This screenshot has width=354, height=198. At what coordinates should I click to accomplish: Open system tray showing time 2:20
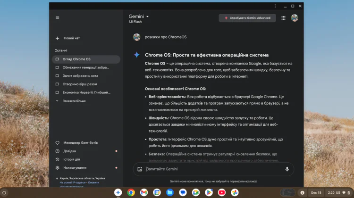coord(338,193)
